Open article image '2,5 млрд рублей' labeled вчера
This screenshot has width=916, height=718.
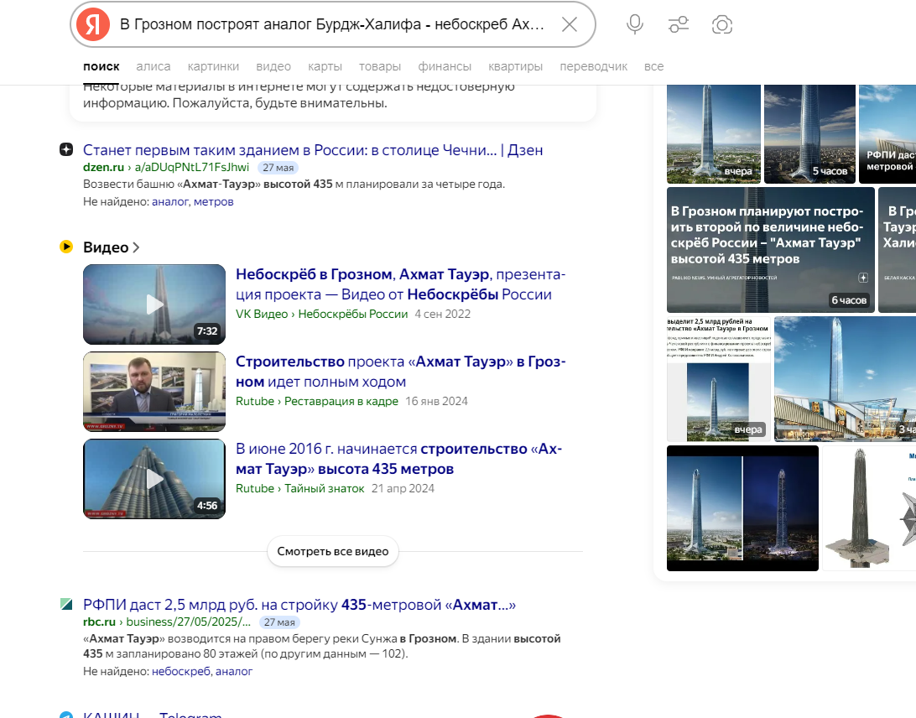coord(719,379)
